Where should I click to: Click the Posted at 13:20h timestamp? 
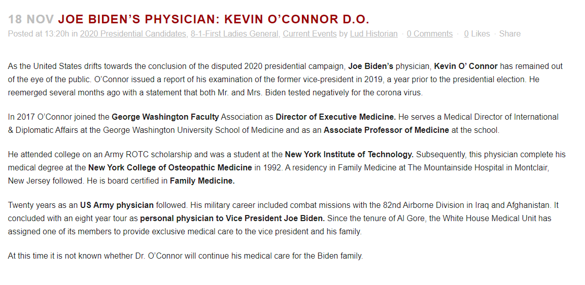point(39,34)
